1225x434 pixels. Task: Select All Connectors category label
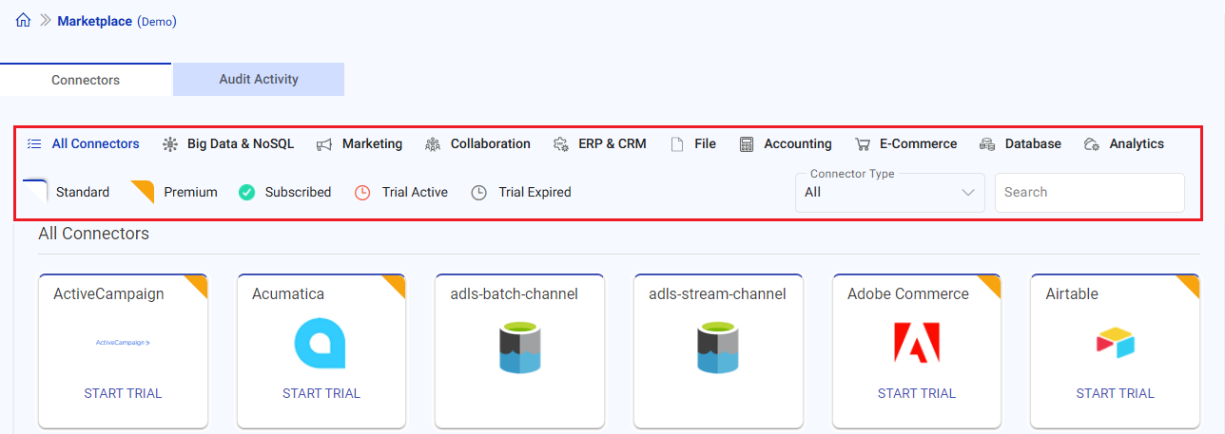pos(95,144)
